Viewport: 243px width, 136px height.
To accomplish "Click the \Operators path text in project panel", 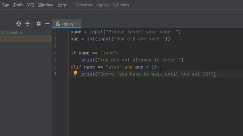I will [11, 32].
